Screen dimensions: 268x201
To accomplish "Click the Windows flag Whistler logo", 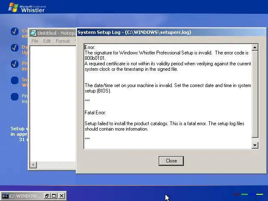I will [x=13, y=8].
